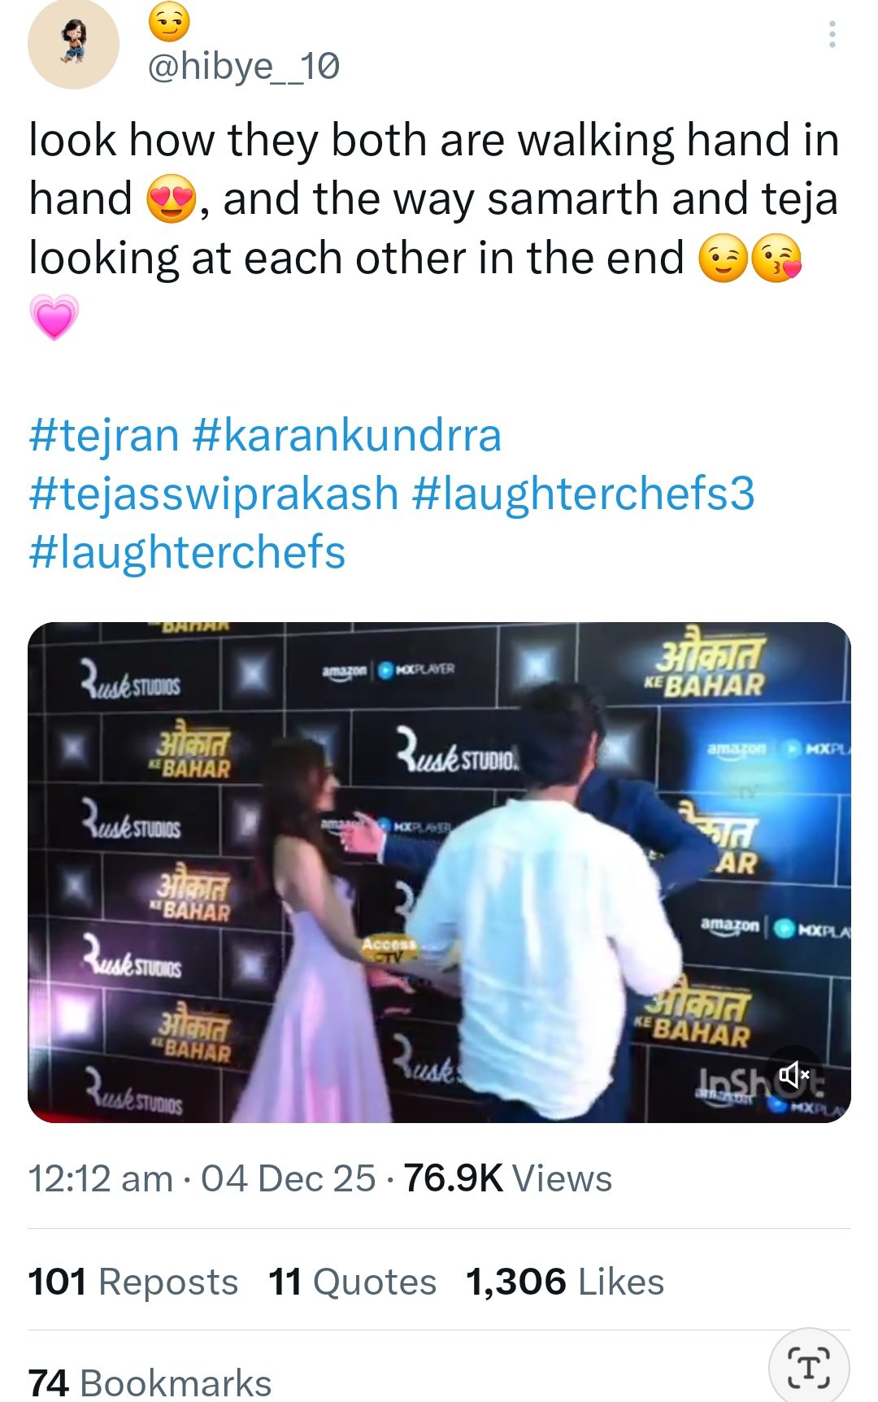Viewport: 878px width, 1402px height.
Task: Play the embedded video clip
Action: (439, 873)
